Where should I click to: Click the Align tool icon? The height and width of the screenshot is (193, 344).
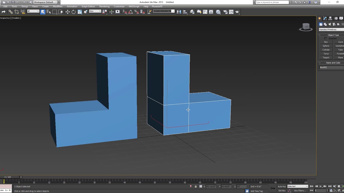185,12
